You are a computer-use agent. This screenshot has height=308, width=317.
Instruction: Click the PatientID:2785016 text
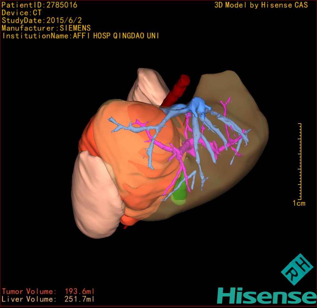(39, 5)
